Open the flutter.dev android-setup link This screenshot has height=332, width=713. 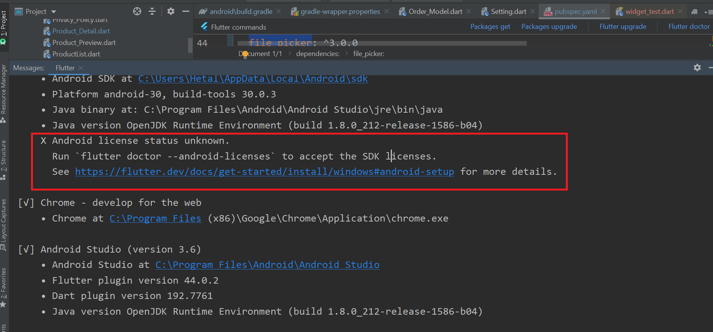(264, 172)
